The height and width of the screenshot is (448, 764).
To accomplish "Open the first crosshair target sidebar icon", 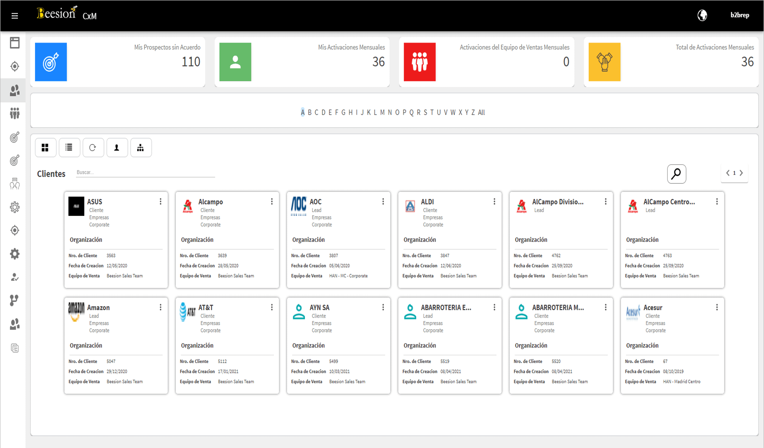I will click(x=14, y=66).
